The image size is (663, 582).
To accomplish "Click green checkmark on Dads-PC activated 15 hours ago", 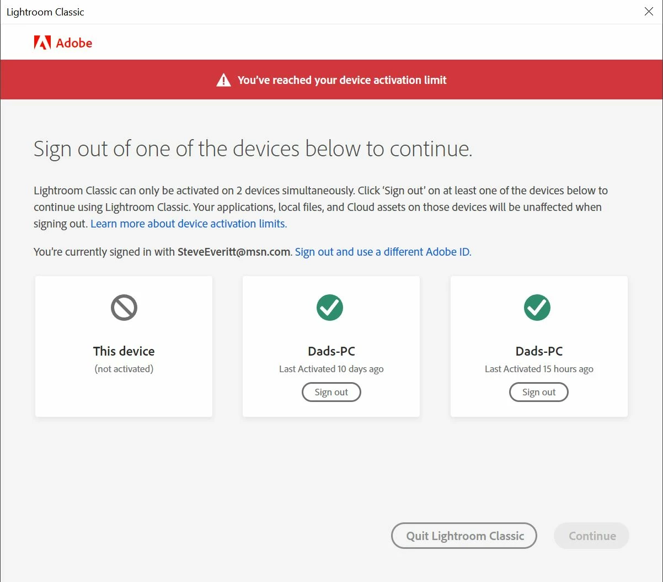I will pos(537,308).
